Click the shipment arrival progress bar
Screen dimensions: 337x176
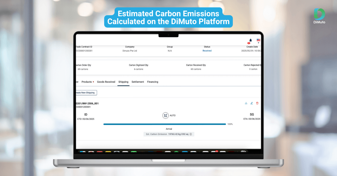[x=165, y=124]
